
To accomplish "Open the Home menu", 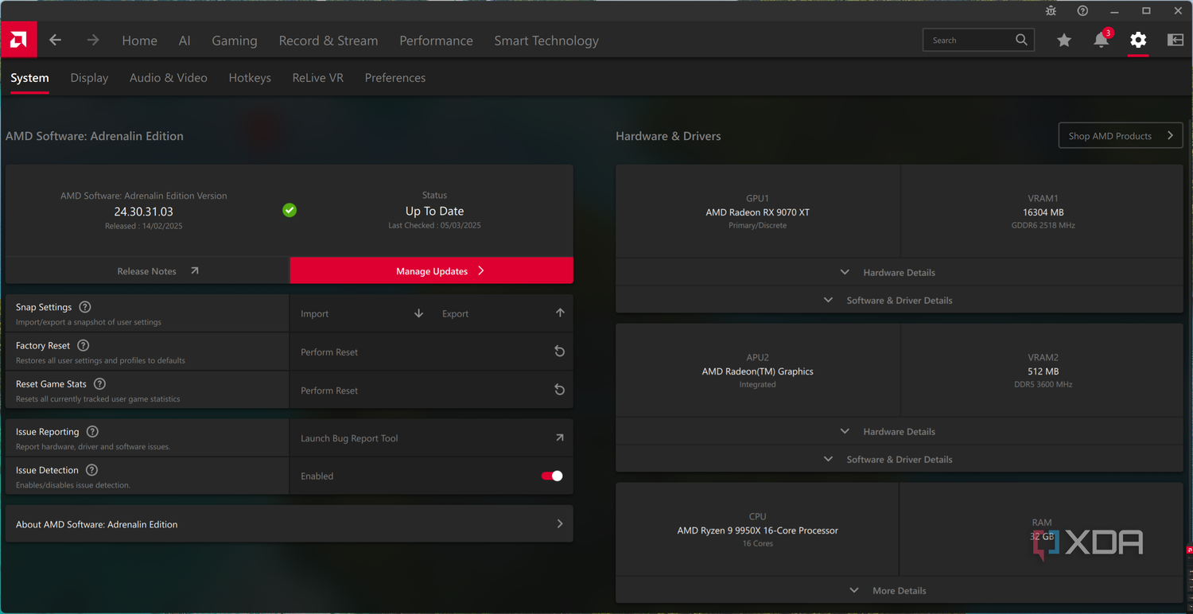I will coord(139,41).
